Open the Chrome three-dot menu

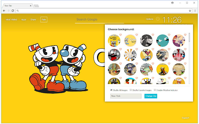(x=195, y=11)
